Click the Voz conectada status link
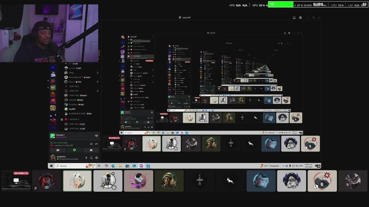 60,143
